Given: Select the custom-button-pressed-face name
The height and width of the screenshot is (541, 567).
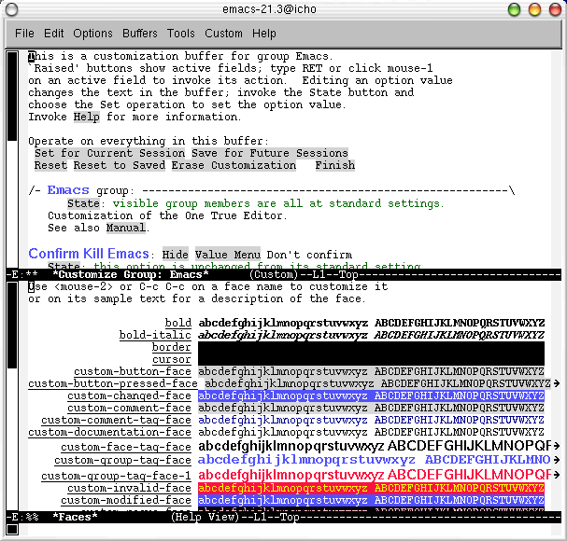Looking at the screenshot, I should point(113,383).
